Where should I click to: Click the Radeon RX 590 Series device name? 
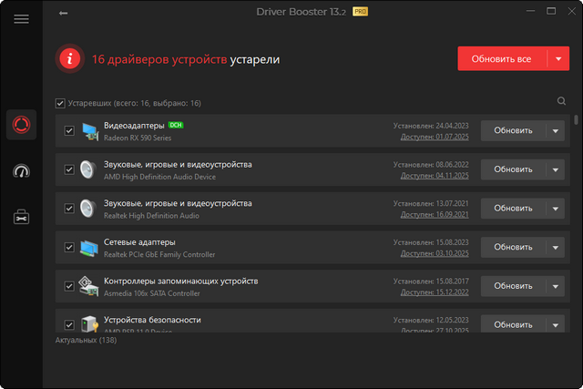coord(138,138)
